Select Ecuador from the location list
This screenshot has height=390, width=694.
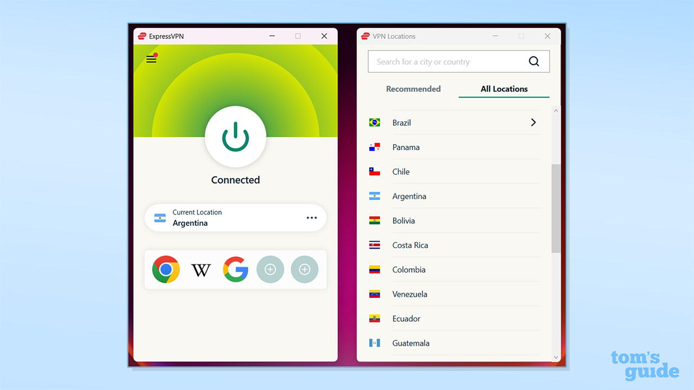454,318
